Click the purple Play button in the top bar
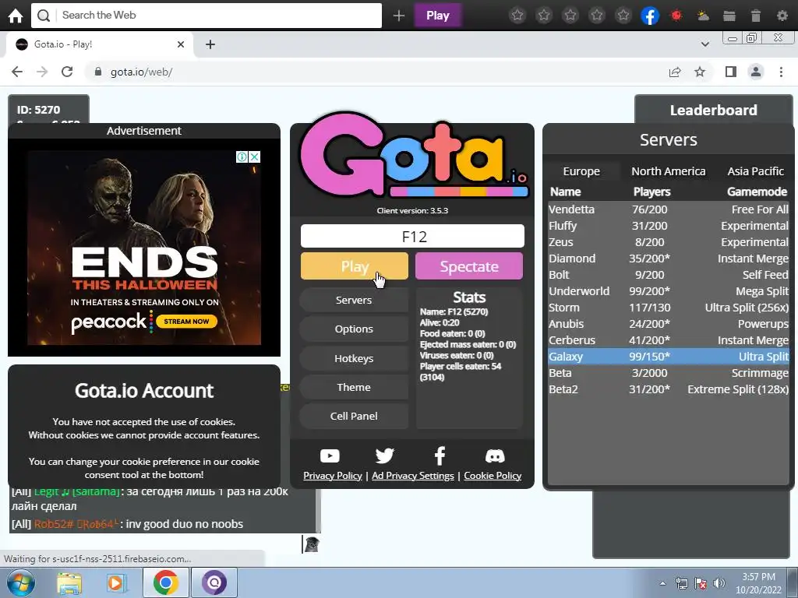Image resolution: width=798 pixels, height=598 pixels. 438,16
